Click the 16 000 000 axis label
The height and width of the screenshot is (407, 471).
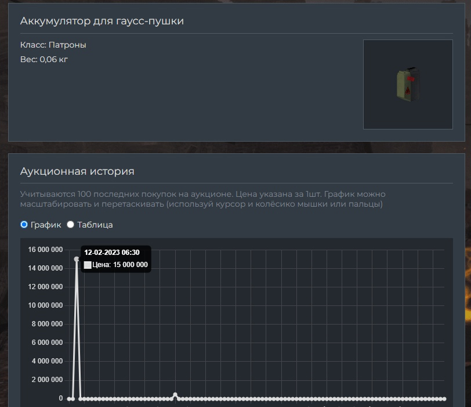(45, 250)
